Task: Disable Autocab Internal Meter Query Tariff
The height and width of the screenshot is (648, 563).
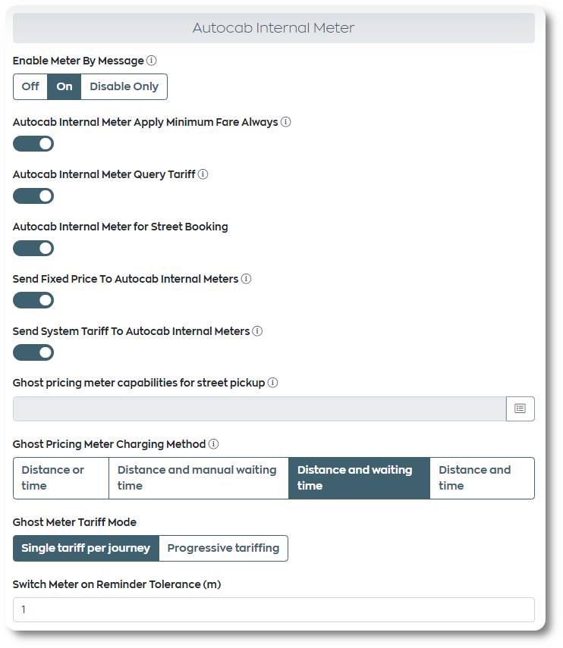Action: click(33, 196)
